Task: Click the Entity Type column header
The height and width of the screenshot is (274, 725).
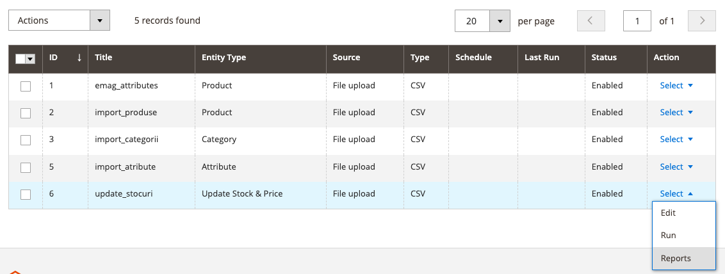Action: (260, 58)
